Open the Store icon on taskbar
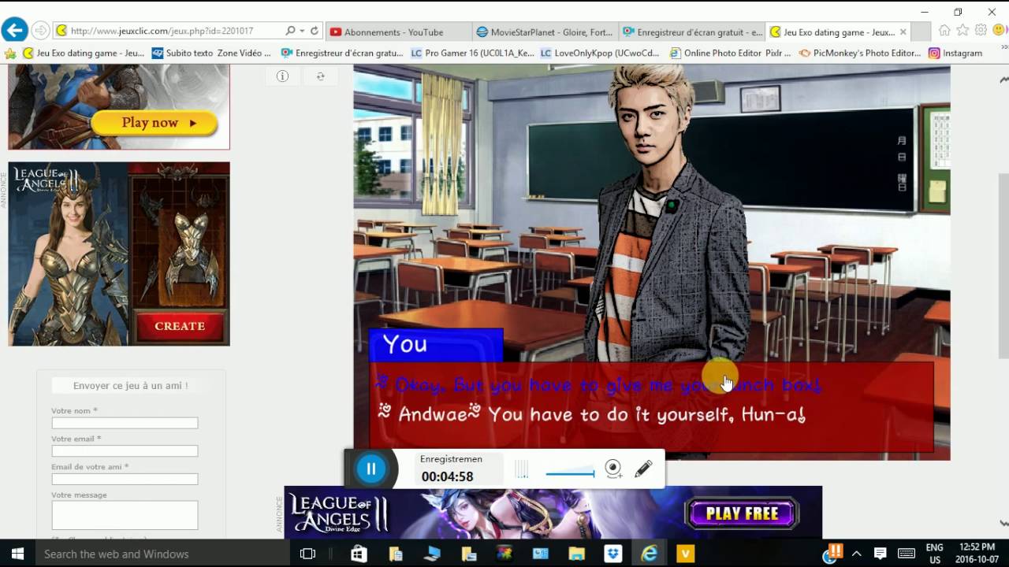Viewport: 1009px width, 567px height. (x=359, y=554)
